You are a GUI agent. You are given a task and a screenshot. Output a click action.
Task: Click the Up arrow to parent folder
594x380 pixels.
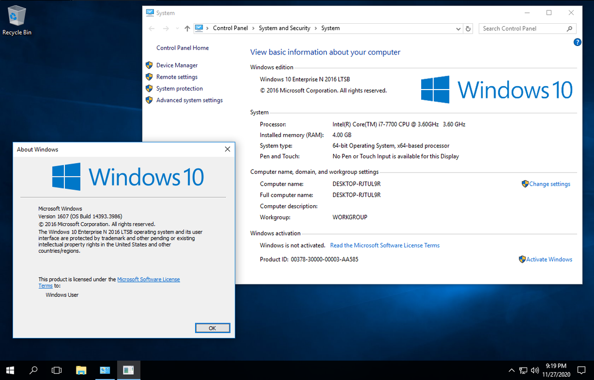point(187,29)
